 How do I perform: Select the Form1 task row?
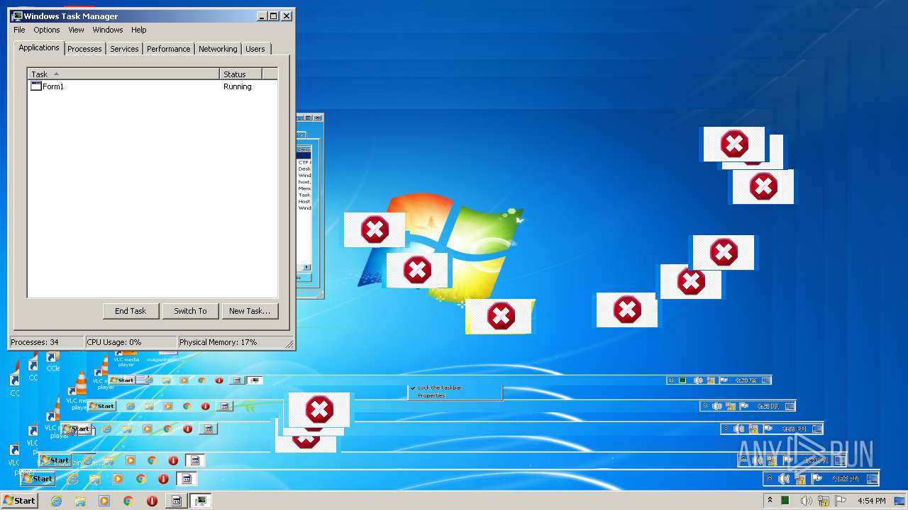(x=153, y=86)
